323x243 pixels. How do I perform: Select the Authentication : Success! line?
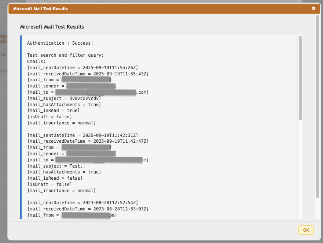[64, 43]
